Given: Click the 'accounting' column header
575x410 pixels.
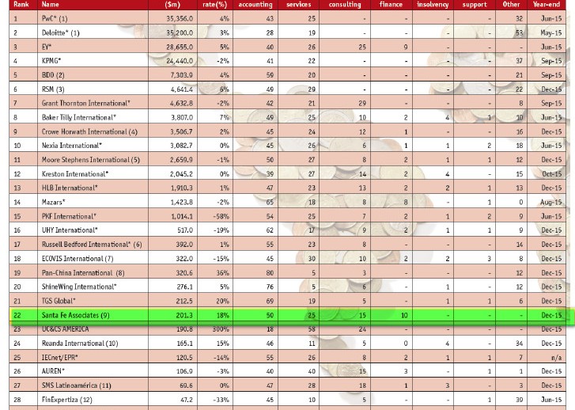Looking at the screenshot, I should pos(255,5).
